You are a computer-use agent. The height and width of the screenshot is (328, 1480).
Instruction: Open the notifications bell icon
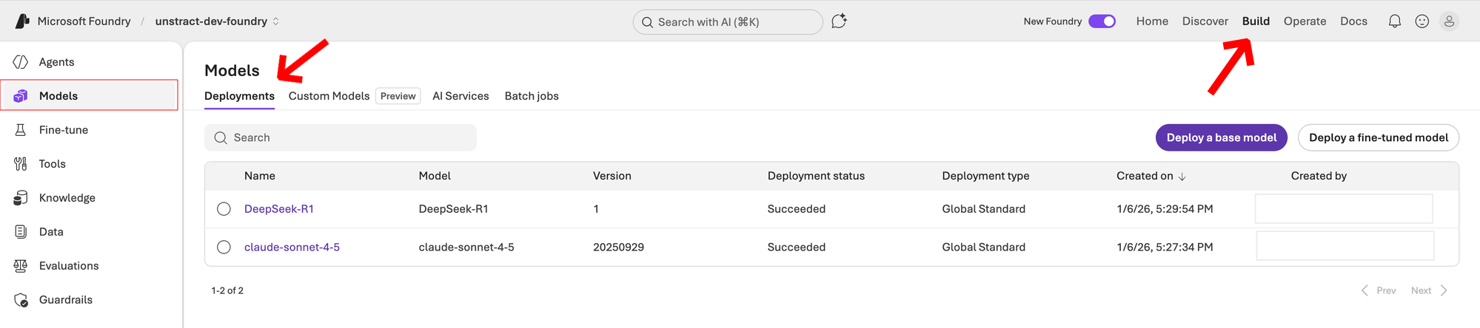[1394, 21]
